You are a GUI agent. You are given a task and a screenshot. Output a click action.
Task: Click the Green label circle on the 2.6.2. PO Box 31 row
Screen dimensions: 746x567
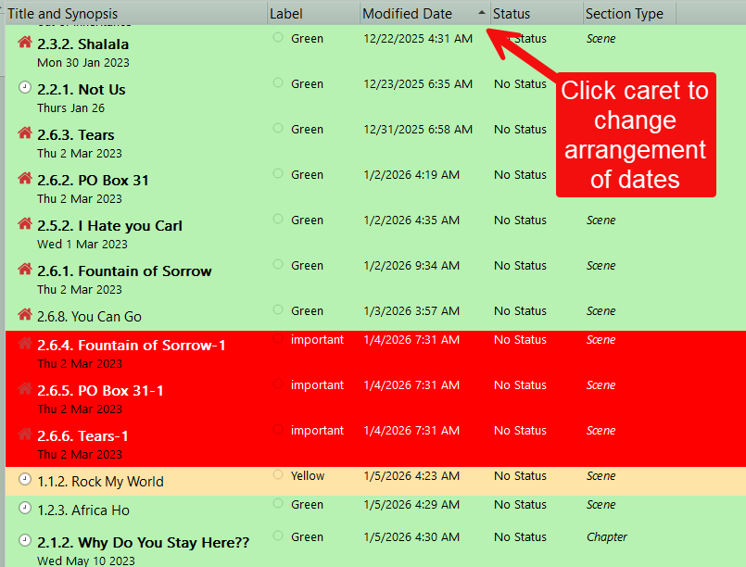point(278,174)
